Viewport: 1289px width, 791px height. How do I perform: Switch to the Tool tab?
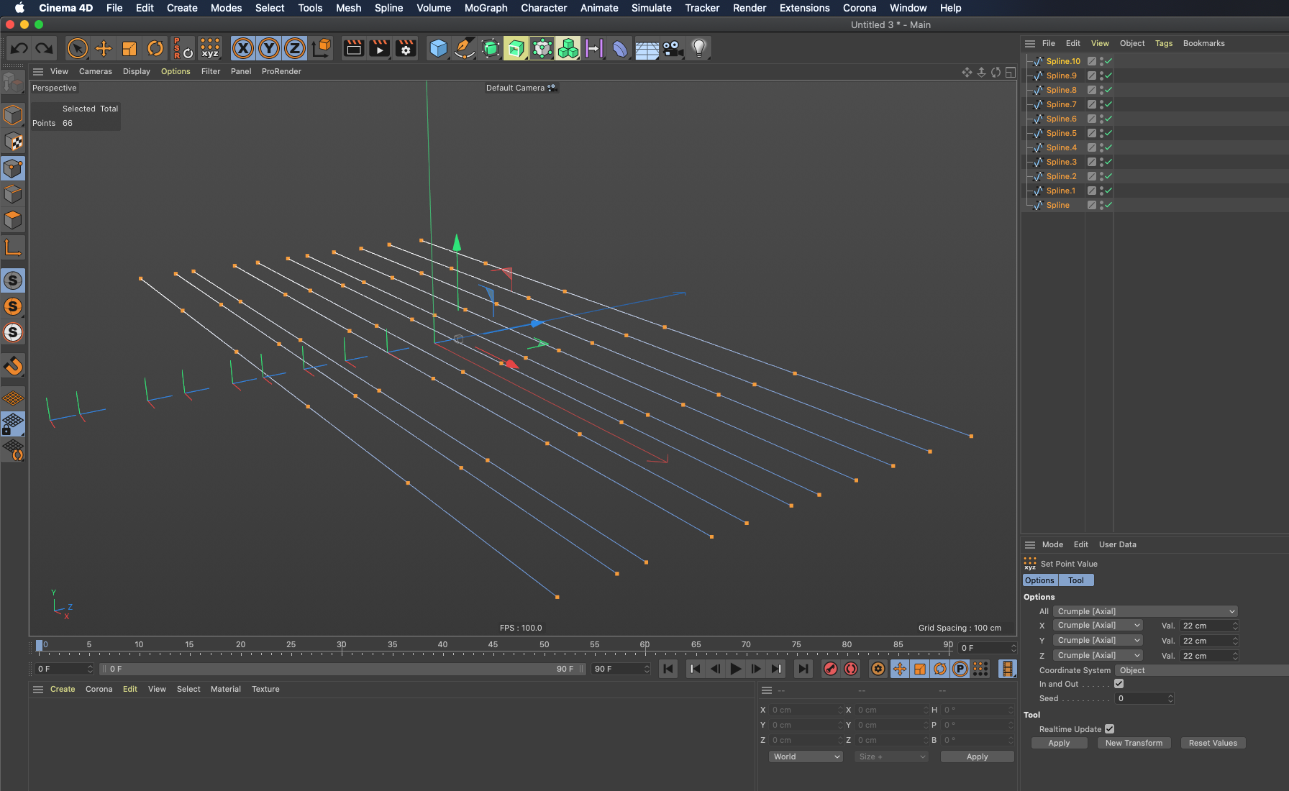pos(1075,580)
